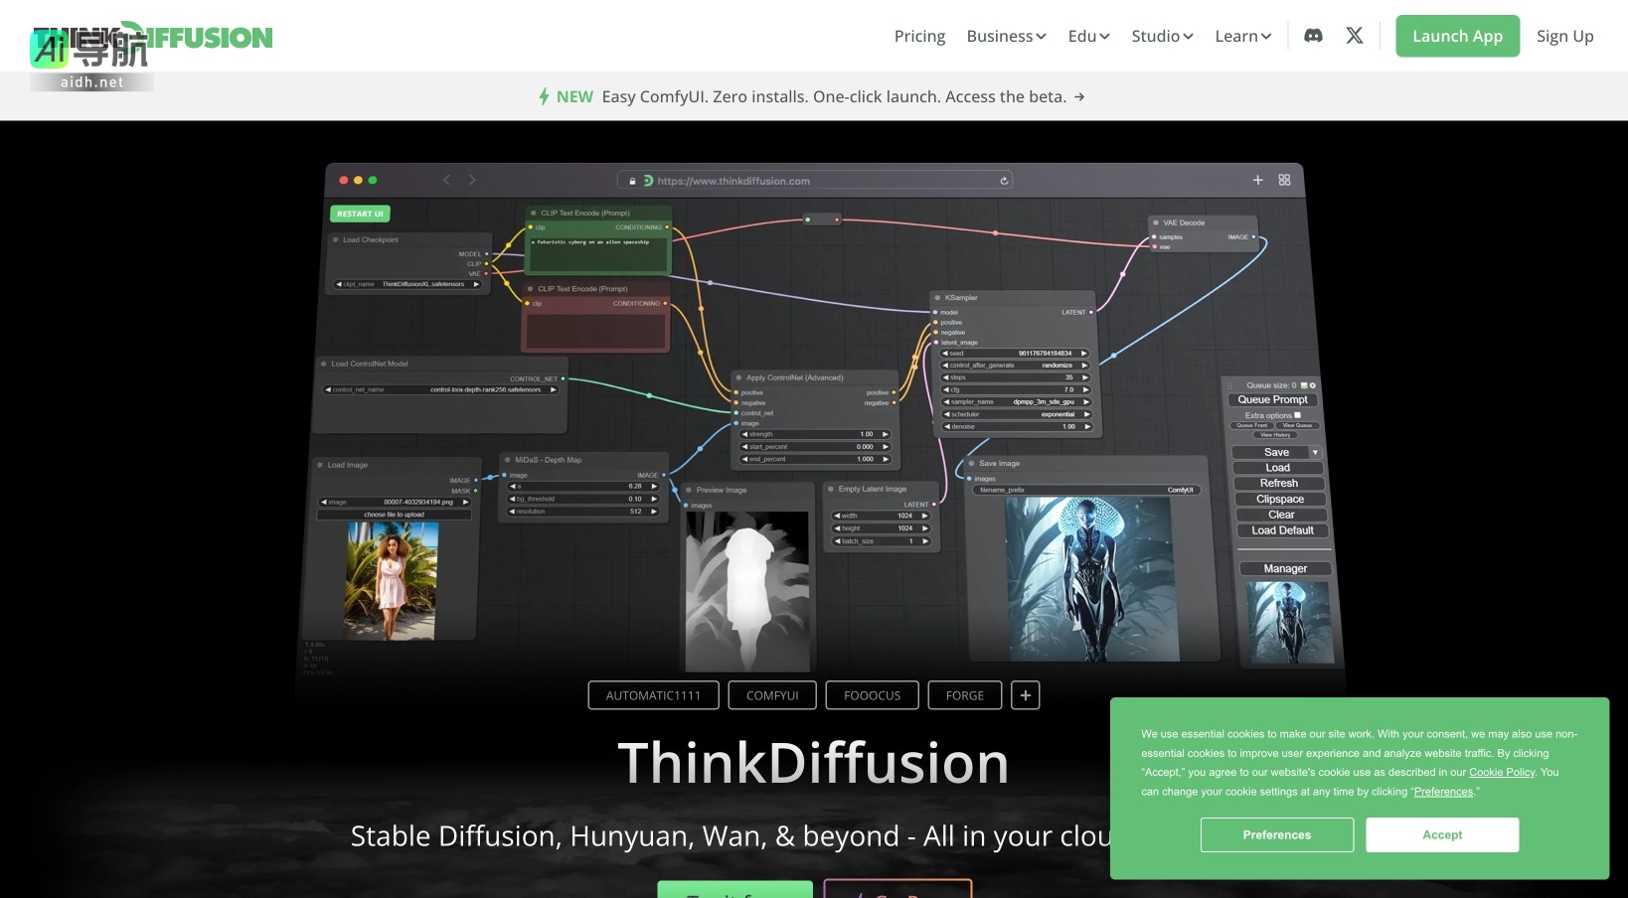Switch to the COMFYUI tab
Viewport: 1628px width, 898px height.
(x=771, y=694)
